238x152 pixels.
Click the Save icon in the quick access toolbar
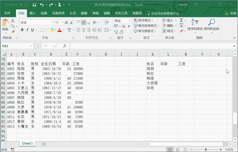(x=34, y=5)
